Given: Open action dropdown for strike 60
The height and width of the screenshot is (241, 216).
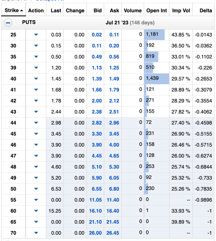Looking at the screenshot, I should tap(36, 211).
